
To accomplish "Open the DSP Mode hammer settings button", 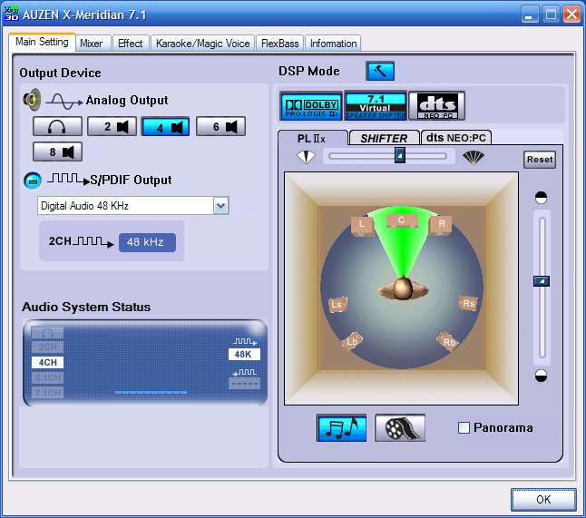I will point(380,71).
